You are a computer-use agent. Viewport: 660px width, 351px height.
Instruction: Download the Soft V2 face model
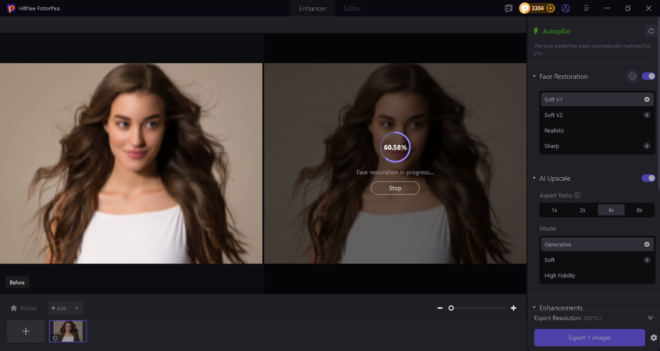(647, 115)
